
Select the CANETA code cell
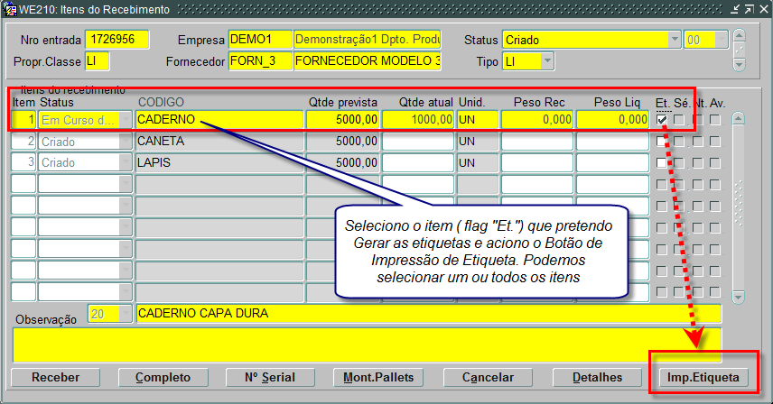pyautogui.click(x=219, y=142)
